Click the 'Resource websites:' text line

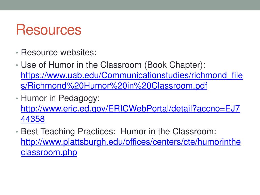pyautogui.click(x=59, y=52)
